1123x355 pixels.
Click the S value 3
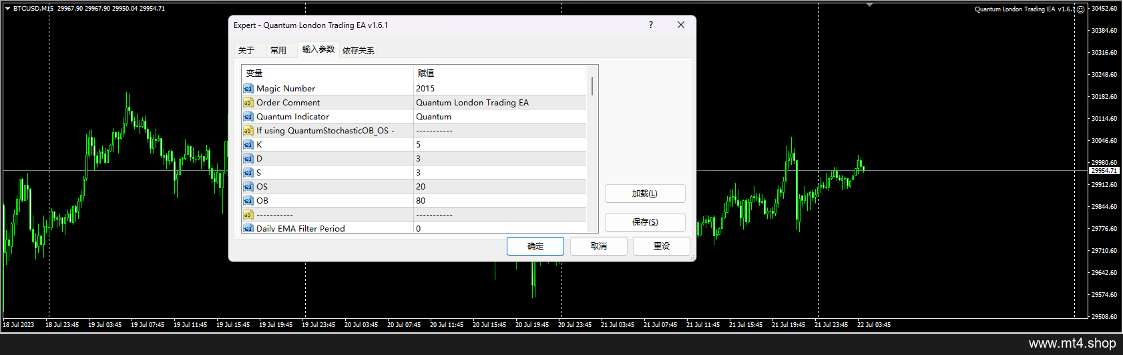tap(499, 173)
